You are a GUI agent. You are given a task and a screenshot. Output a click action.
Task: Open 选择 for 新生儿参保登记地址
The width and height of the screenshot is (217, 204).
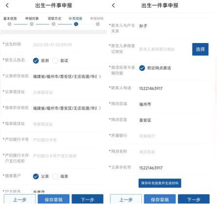(x=200, y=49)
